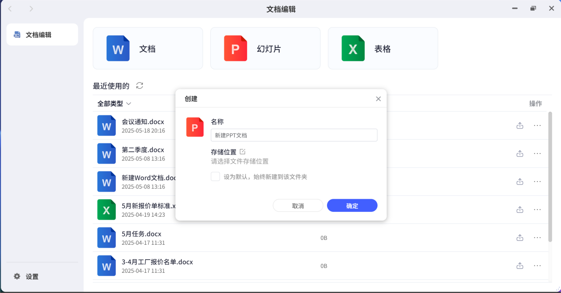Click the 表格 spreadsheet creation card

383,48
